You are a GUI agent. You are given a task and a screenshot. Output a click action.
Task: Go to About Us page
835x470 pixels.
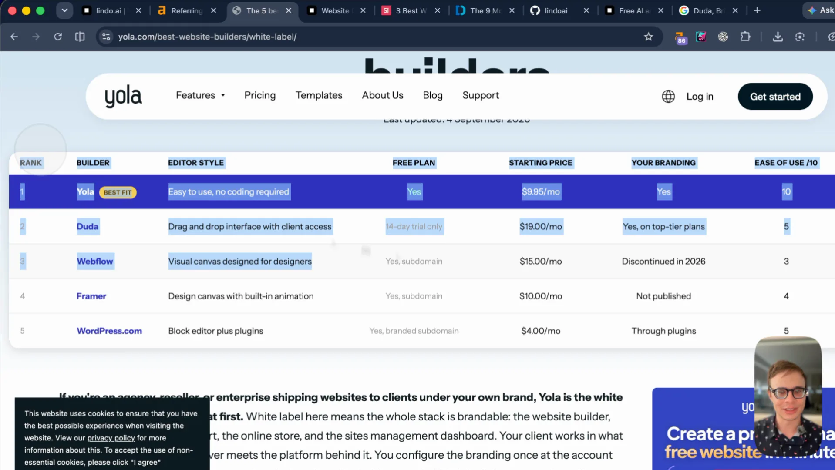(382, 95)
